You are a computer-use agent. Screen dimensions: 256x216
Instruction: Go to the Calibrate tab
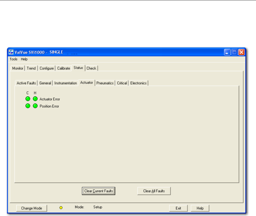pyautogui.click(x=64, y=68)
